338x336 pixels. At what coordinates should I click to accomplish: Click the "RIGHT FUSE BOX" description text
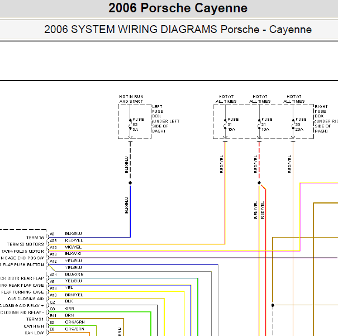326,119
